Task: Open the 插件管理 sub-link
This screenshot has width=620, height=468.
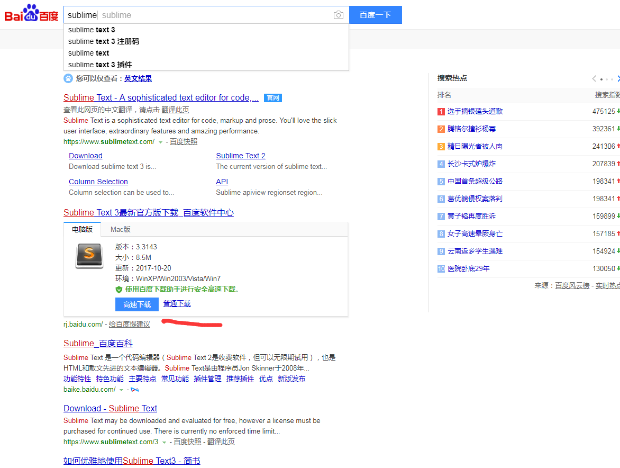Action: pos(207,379)
